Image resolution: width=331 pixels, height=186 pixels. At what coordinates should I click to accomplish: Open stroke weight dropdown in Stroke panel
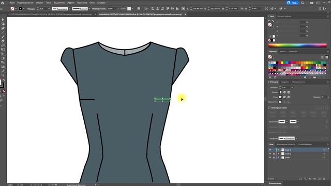(292, 87)
